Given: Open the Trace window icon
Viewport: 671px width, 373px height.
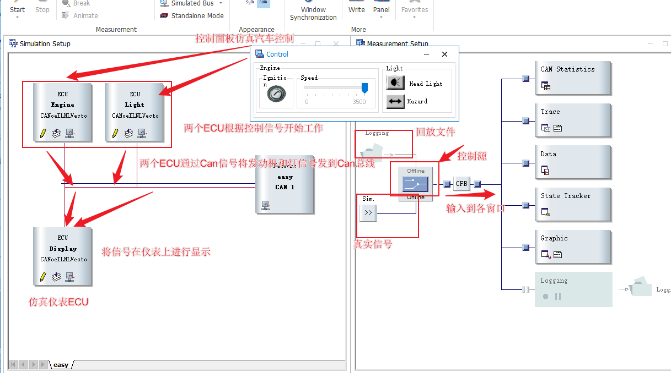Looking at the screenshot, I should (x=546, y=128).
